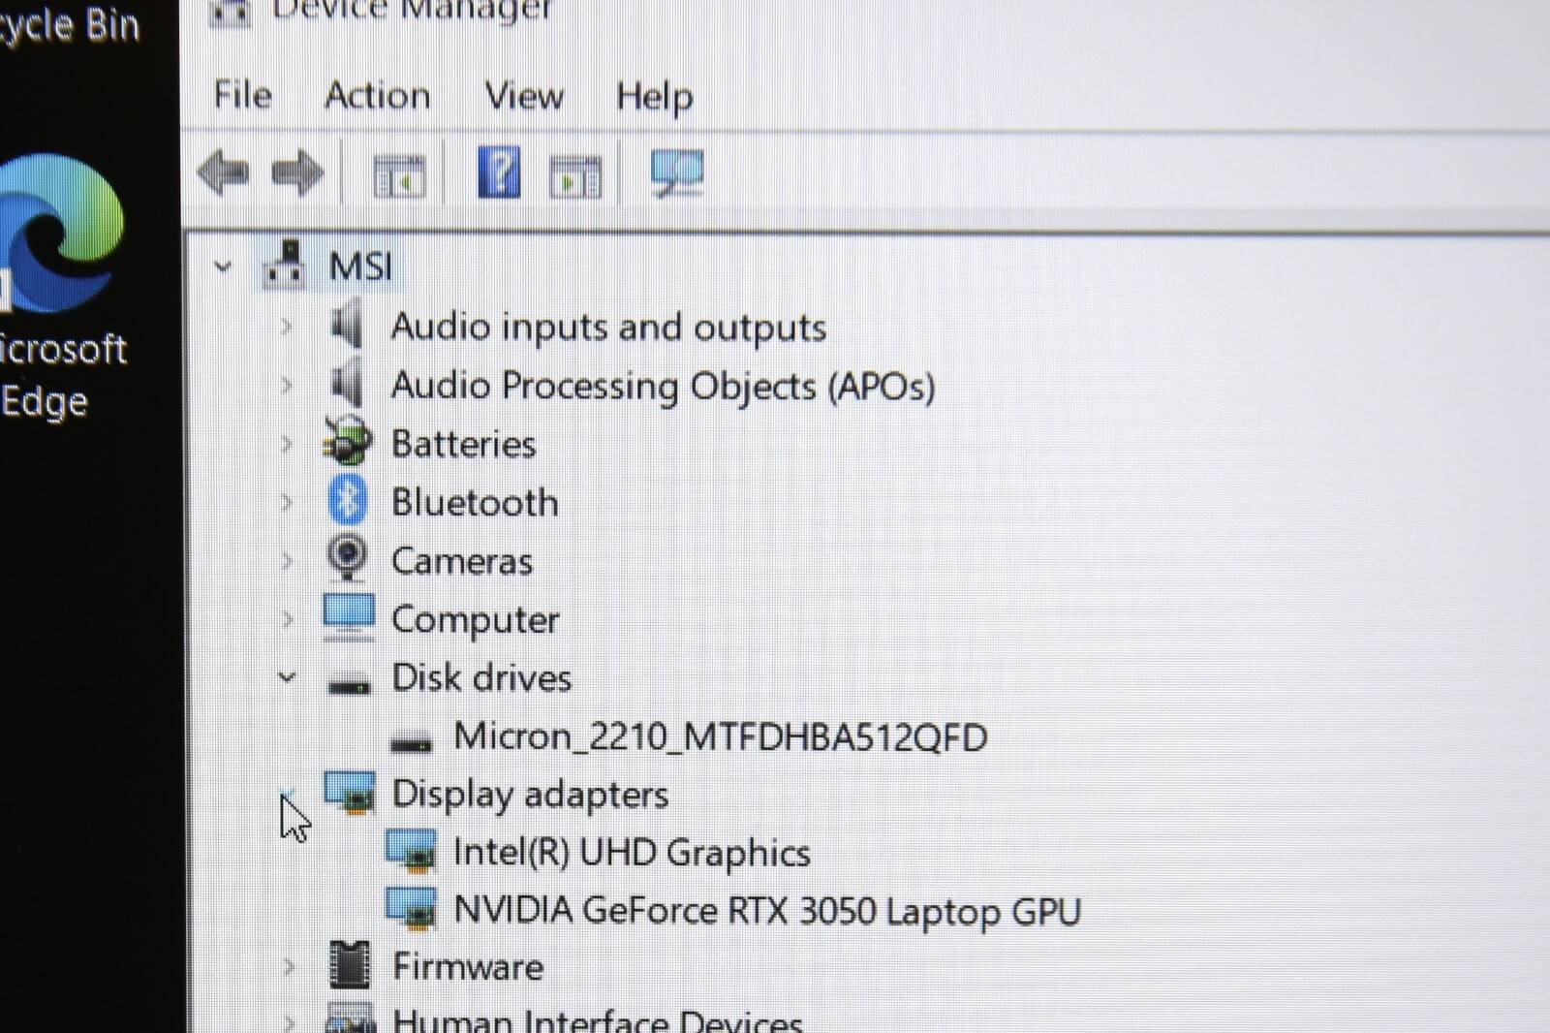Image resolution: width=1550 pixels, height=1033 pixels.
Task: Click the Show/Hide Action Pane toolbar icon
Action: click(575, 177)
